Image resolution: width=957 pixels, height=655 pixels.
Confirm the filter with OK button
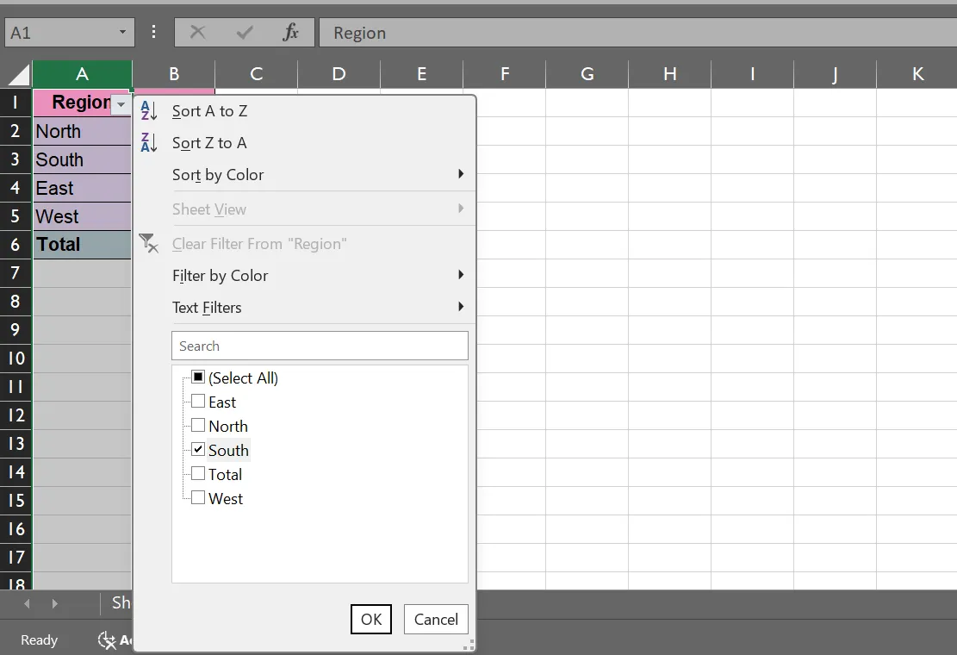(371, 619)
